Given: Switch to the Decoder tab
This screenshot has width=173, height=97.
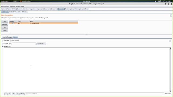Looking at the screenshot, I should click(47, 9).
